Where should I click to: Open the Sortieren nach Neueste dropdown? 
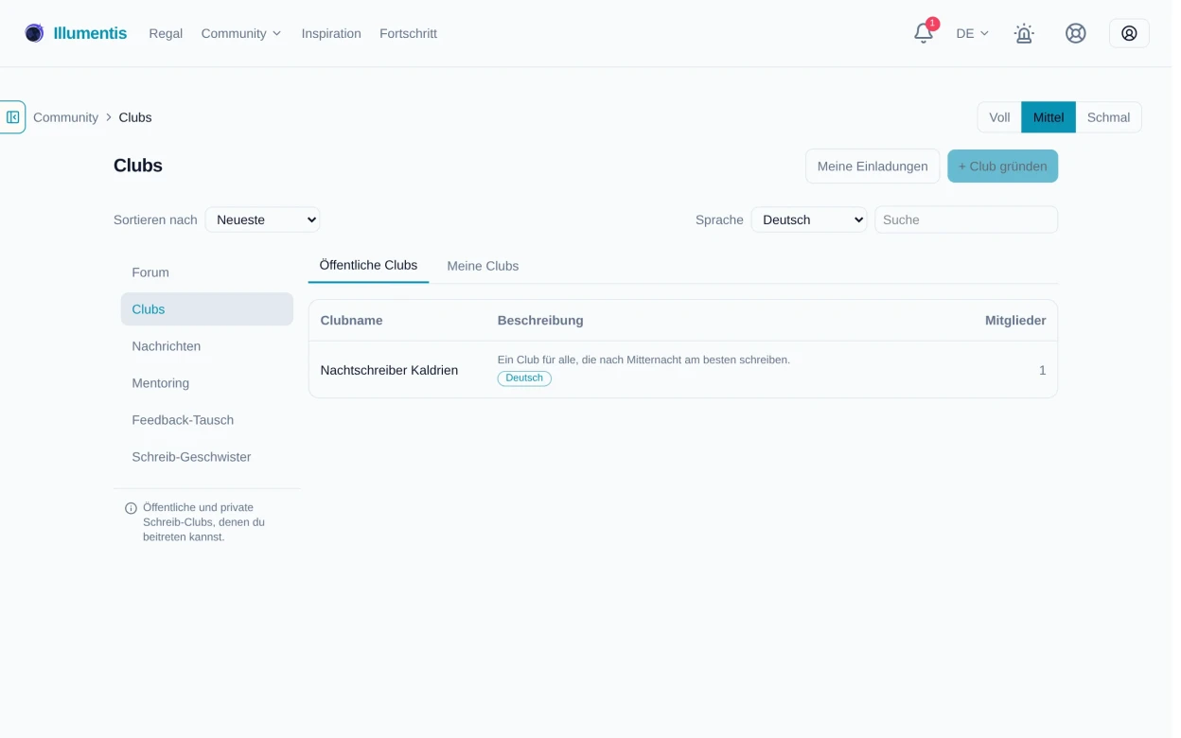[264, 220]
